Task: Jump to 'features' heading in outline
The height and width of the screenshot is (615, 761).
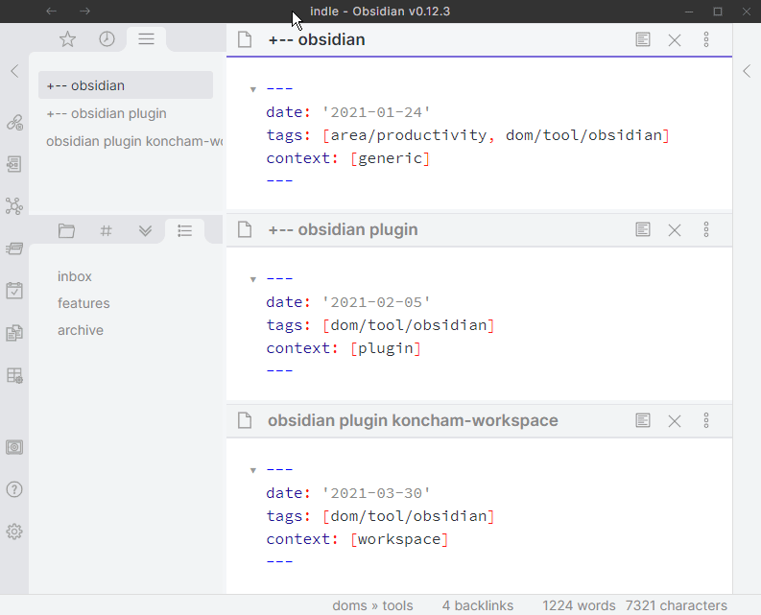Action: click(x=83, y=303)
